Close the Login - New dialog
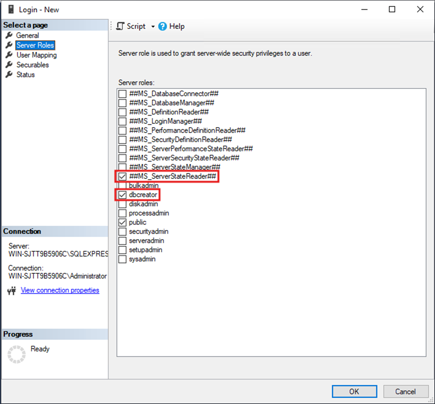This screenshot has height=404, width=435. pyautogui.click(x=420, y=9)
